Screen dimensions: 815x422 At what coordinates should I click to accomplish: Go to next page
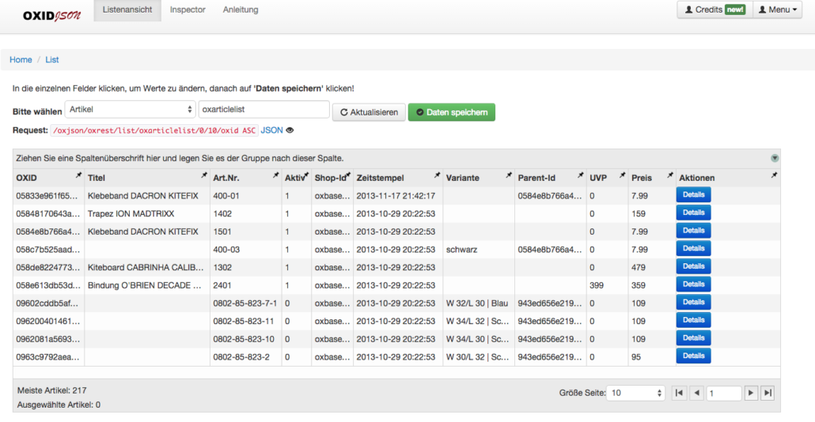(x=751, y=393)
